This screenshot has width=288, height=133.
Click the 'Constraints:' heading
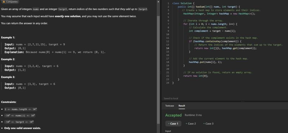point(9,102)
